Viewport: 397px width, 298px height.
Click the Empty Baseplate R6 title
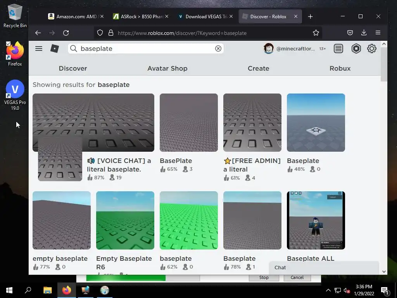click(124, 263)
